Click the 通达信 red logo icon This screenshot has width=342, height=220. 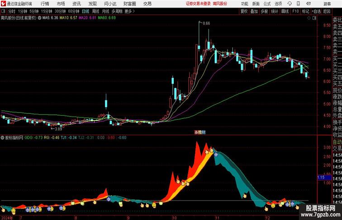click(3, 4)
